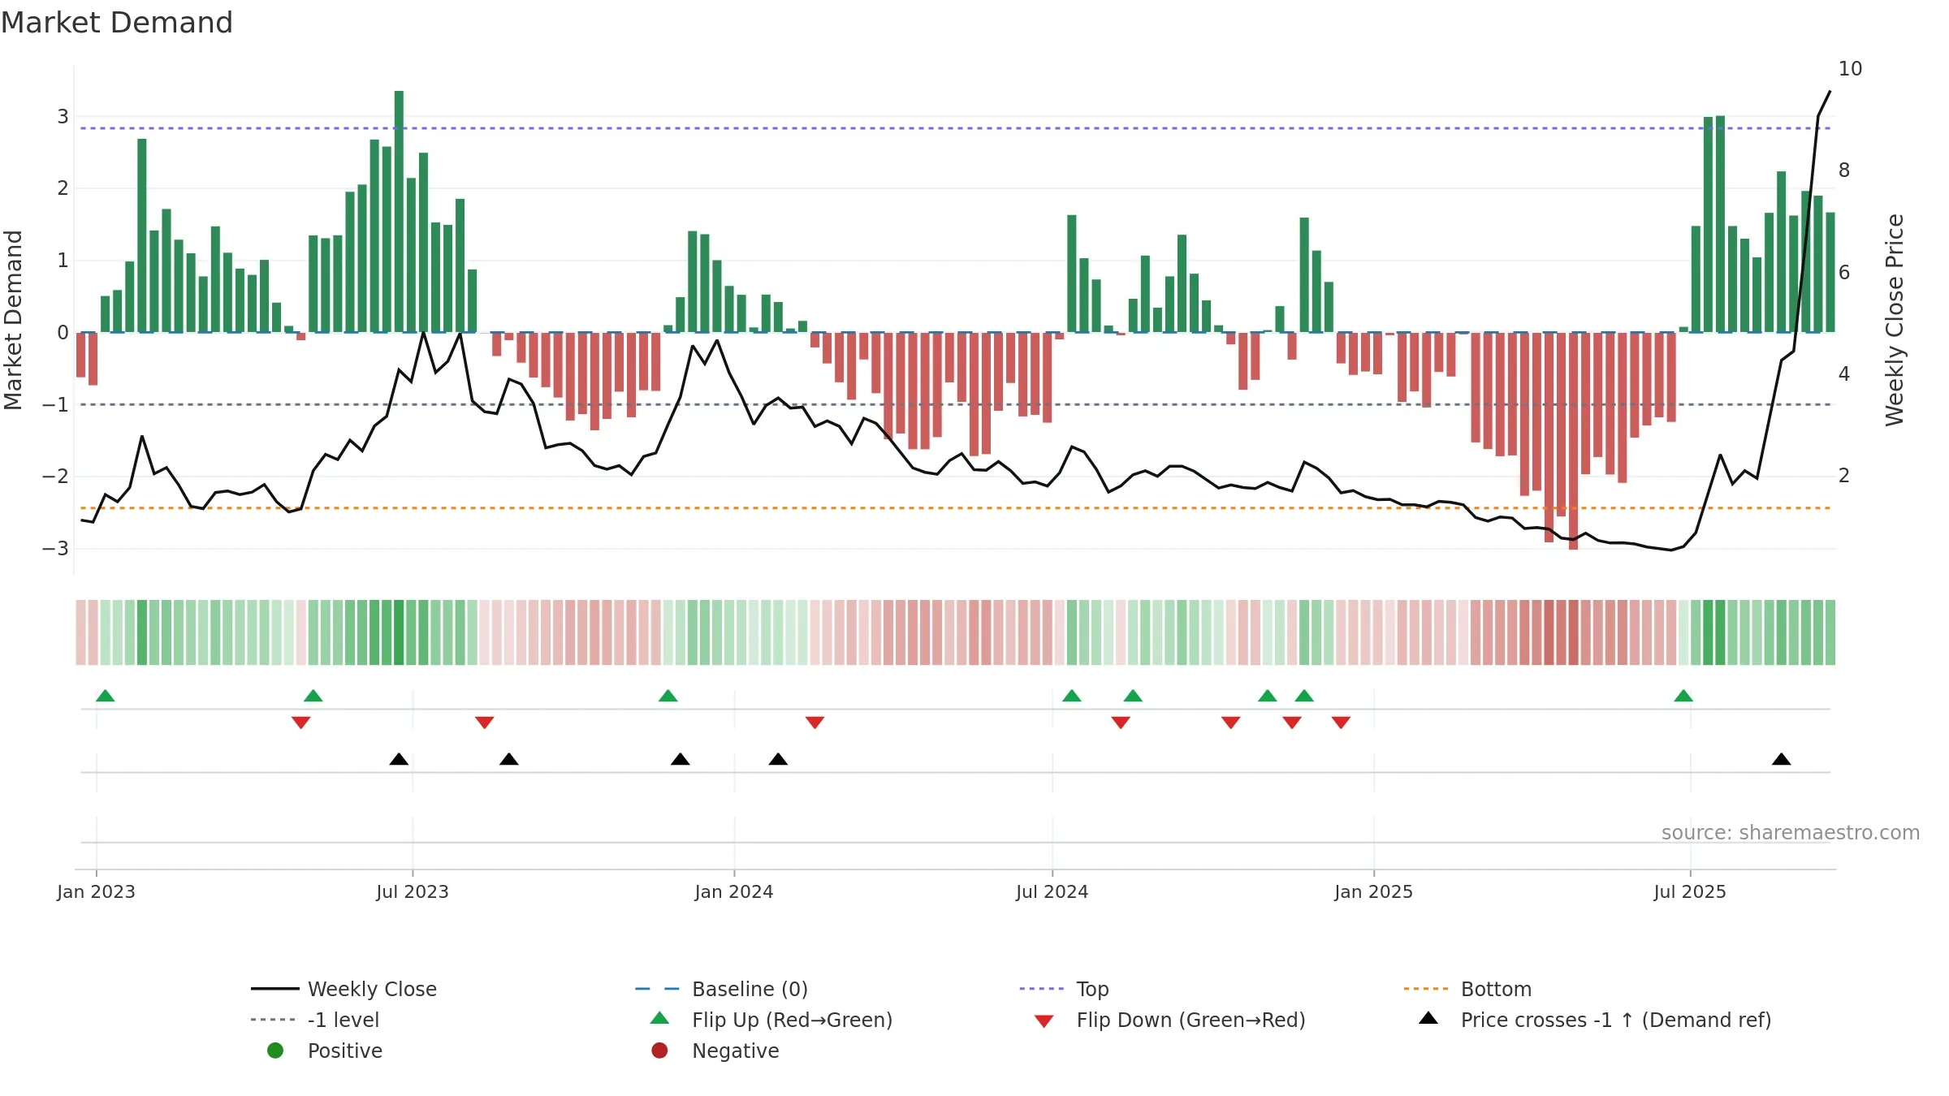Click the Jan 2024 axis label

[734, 892]
